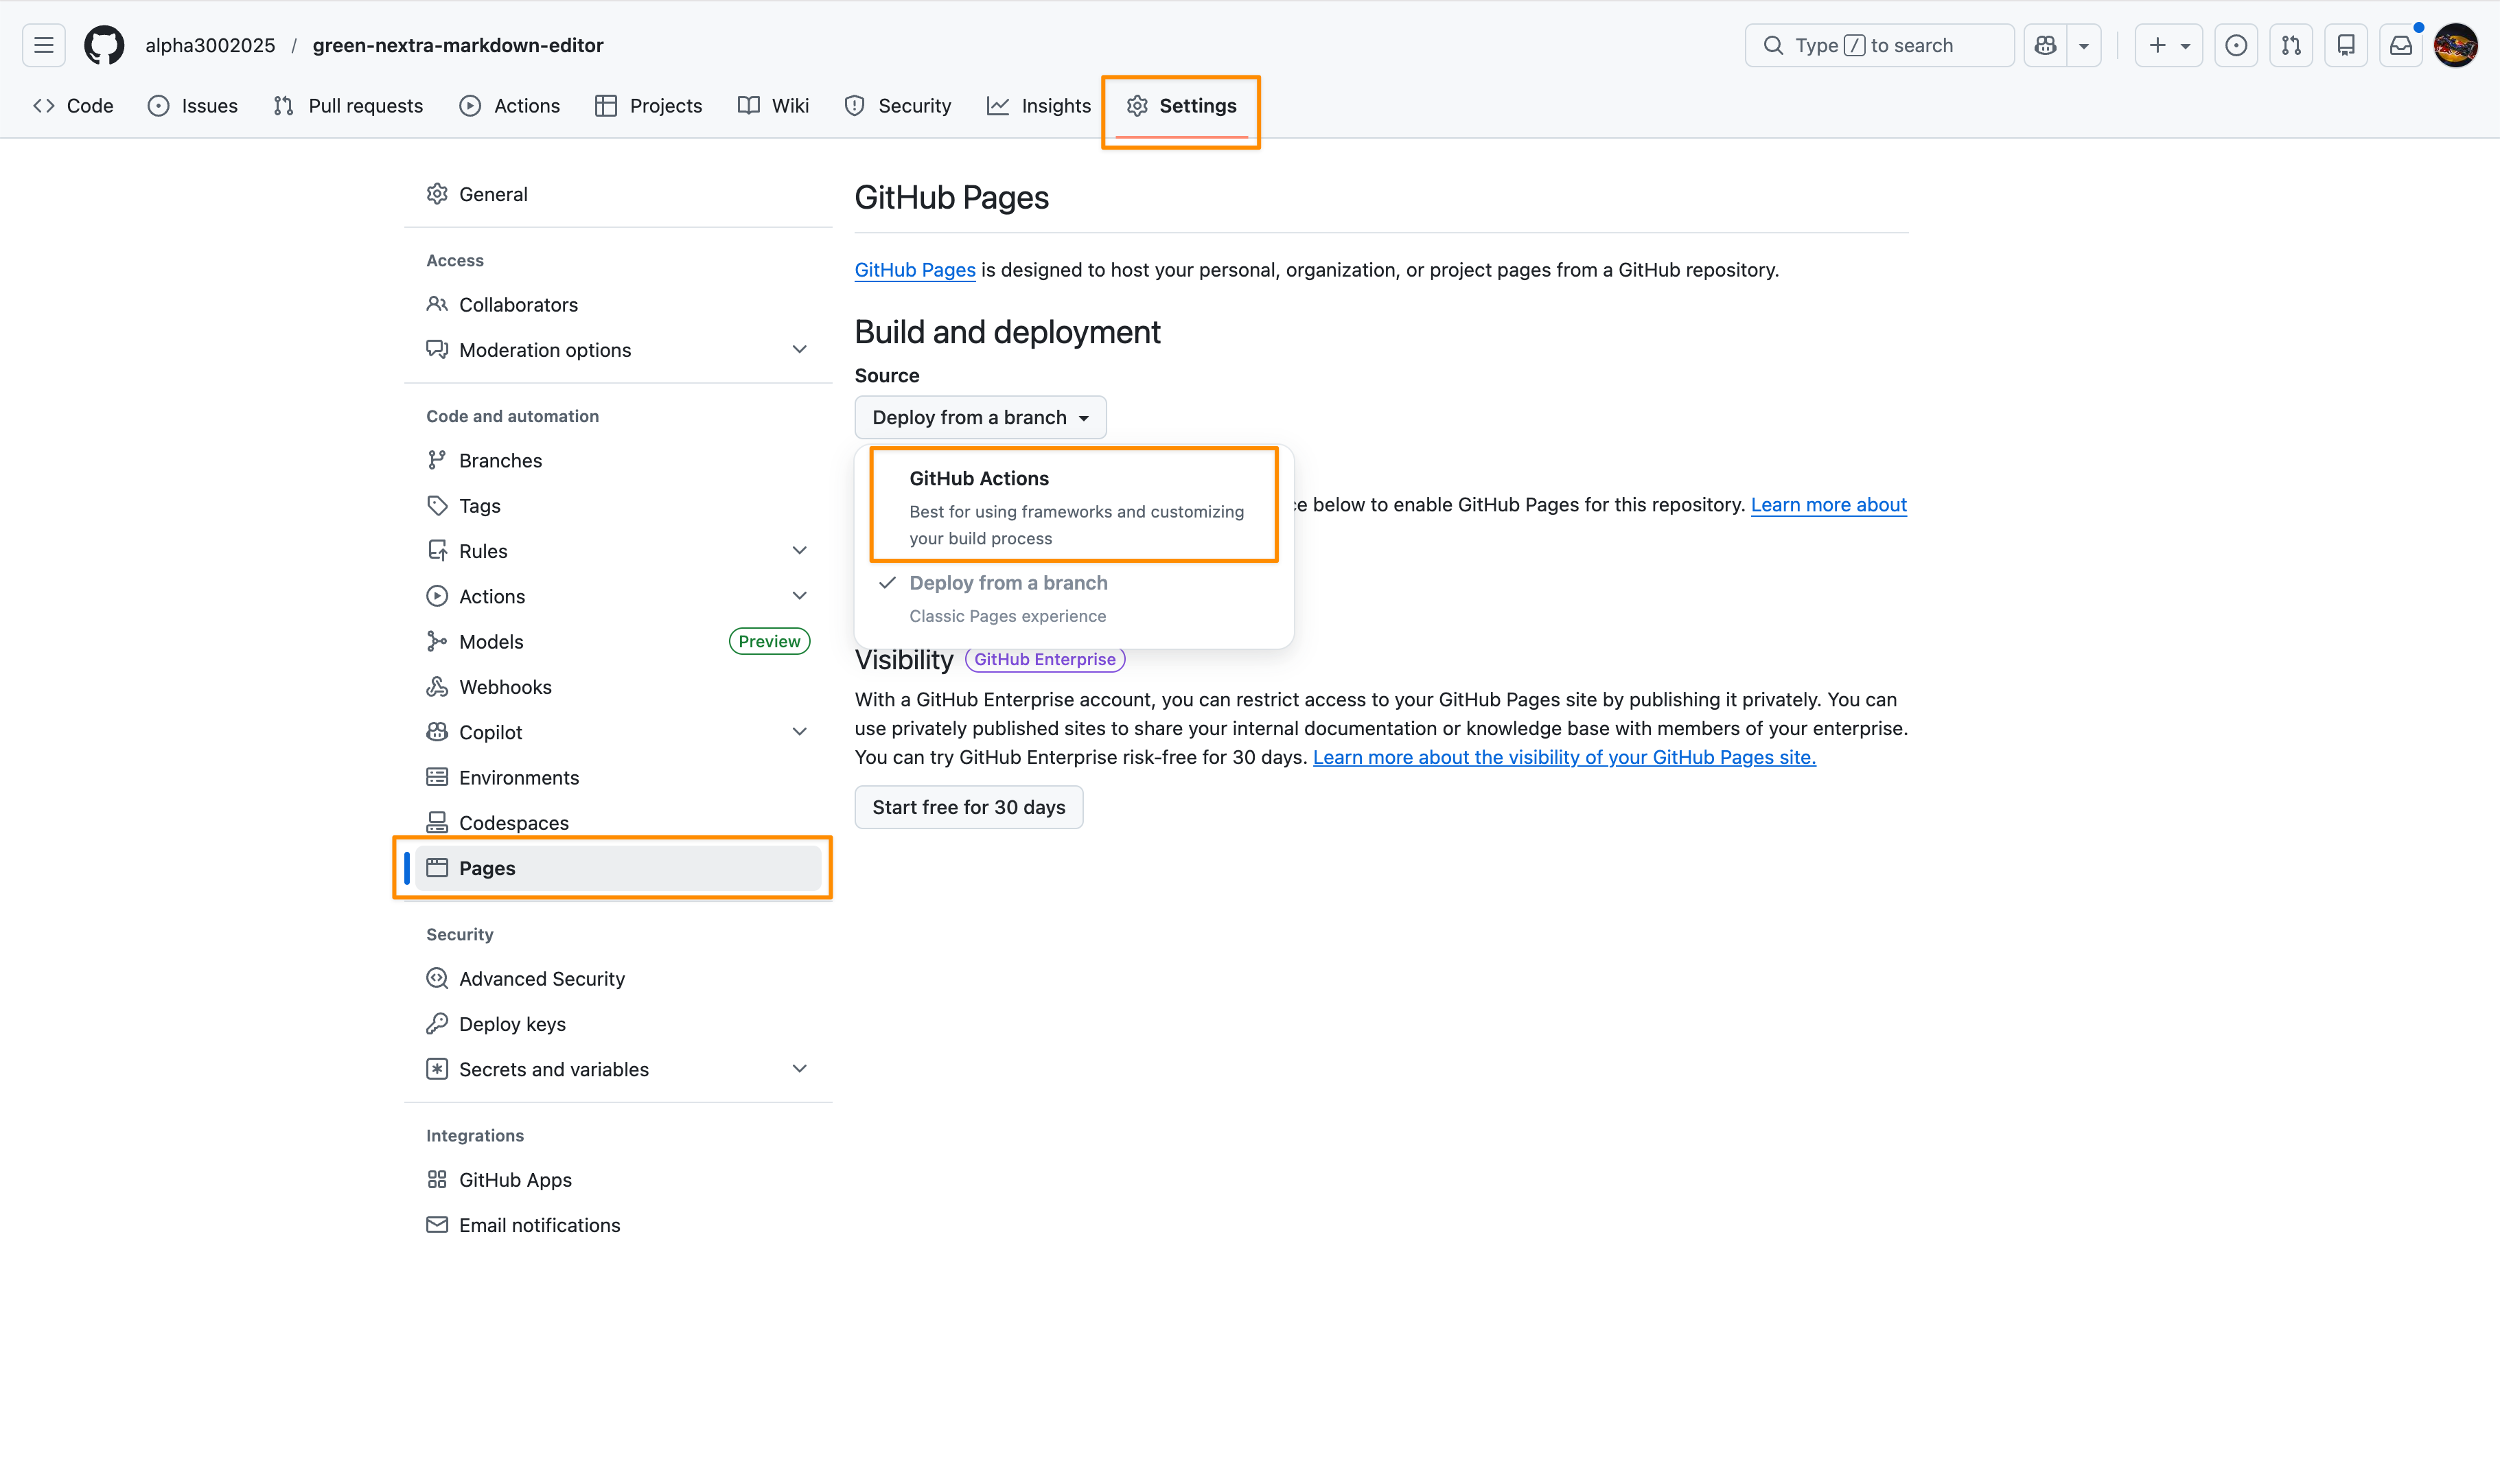
Task: Open the GitHub Pages documentation link
Action: 914,270
